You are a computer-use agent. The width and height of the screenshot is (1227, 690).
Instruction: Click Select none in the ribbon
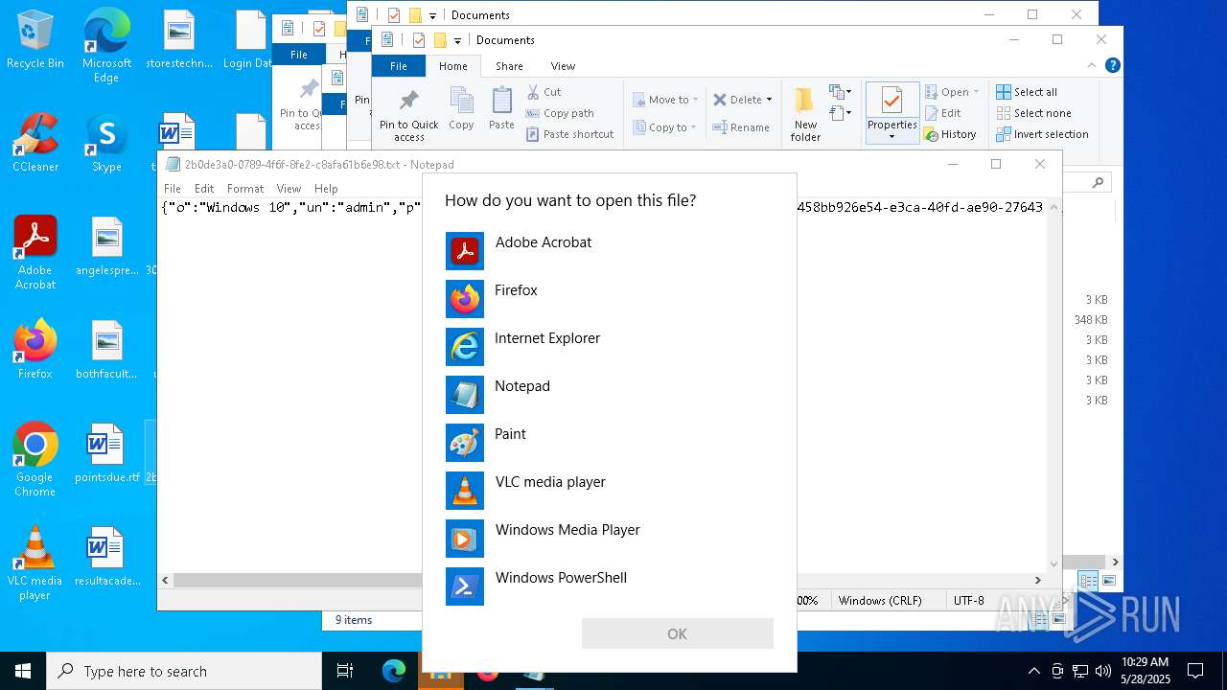(1032, 113)
